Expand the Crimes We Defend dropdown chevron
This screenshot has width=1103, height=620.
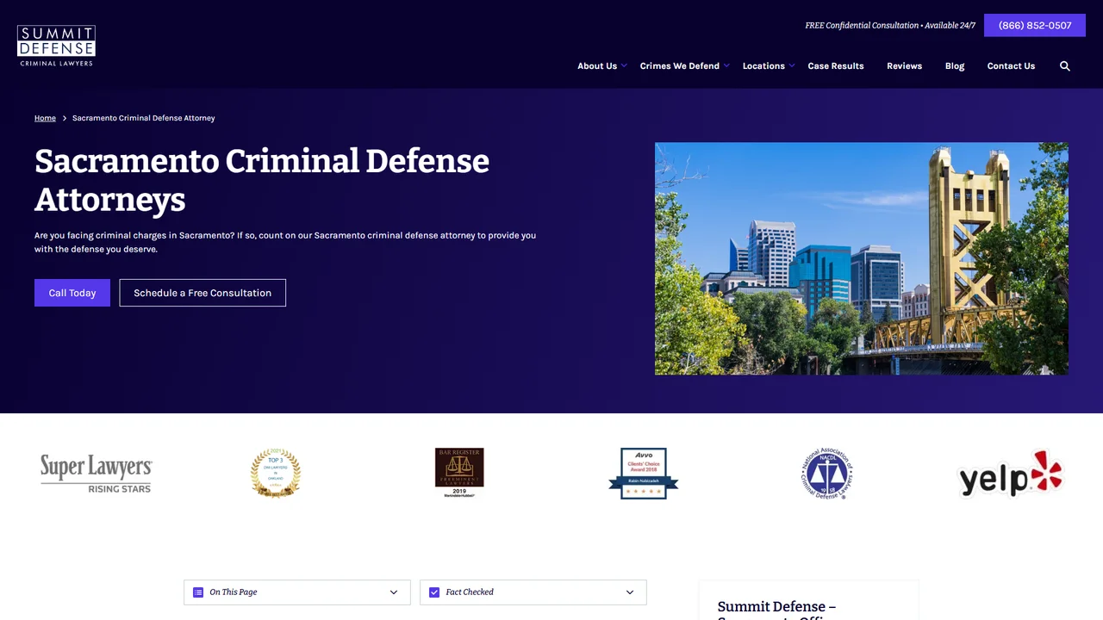(x=726, y=65)
